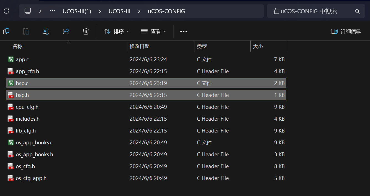Click the C Header File type of includes.h
370x196 pixels.
point(213,119)
